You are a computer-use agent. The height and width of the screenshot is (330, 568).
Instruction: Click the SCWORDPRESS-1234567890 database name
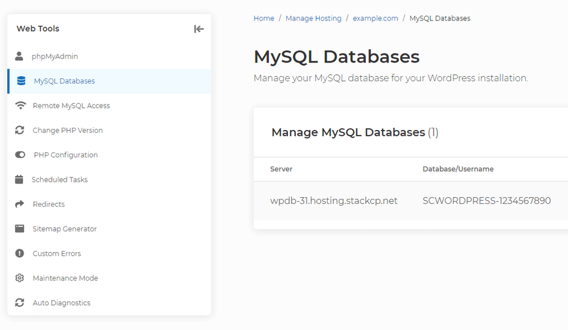pyautogui.click(x=486, y=200)
